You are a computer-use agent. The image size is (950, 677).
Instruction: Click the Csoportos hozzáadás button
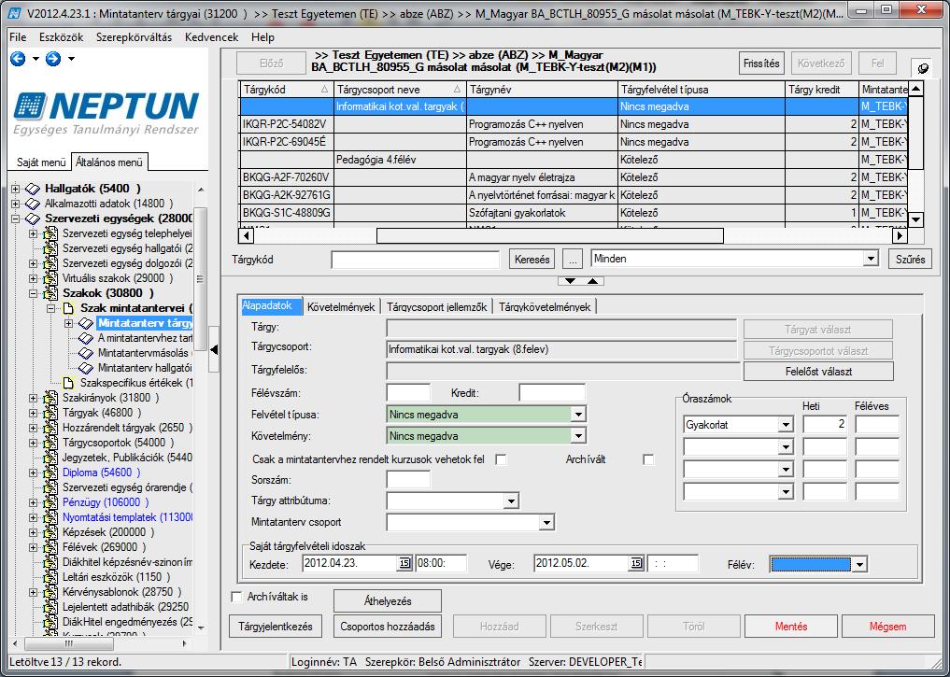(x=388, y=627)
